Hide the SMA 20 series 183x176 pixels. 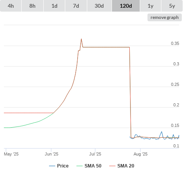point(126,166)
